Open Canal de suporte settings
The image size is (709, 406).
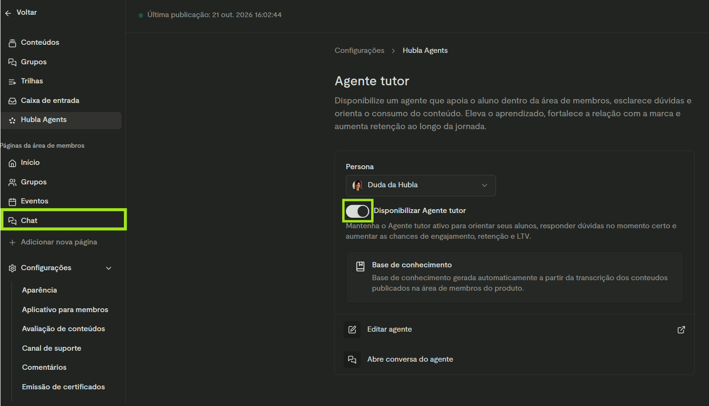tap(51, 348)
